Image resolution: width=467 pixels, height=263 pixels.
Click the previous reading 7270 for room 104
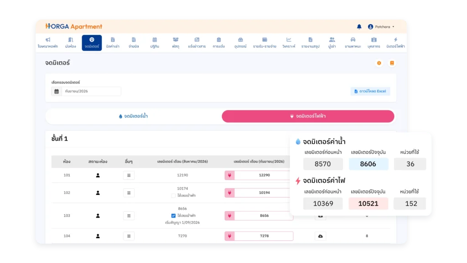[x=182, y=236]
